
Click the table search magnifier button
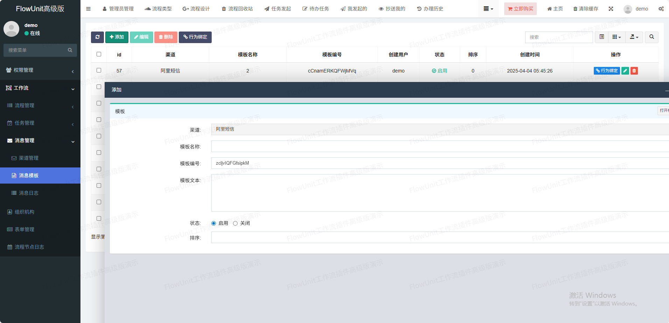[652, 37]
